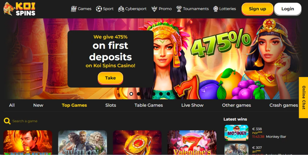Select the second banner carousel dot
The height and width of the screenshot is (155, 308).
click(139, 94)
